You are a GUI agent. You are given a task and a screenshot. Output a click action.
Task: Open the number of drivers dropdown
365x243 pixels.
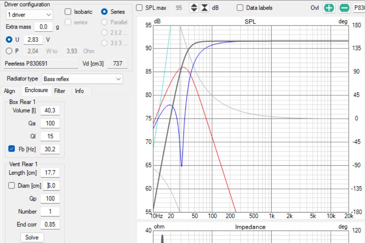point(29,14)
